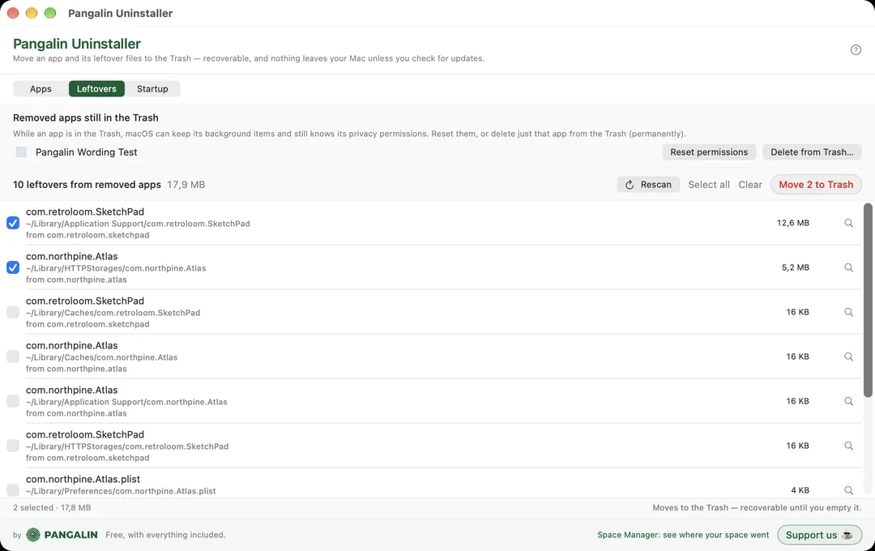Click path ~/Library/HTTPStorages/com.retroloom.SketchPad
Viewport: 875px width, 551px height.
coord(127,446)
